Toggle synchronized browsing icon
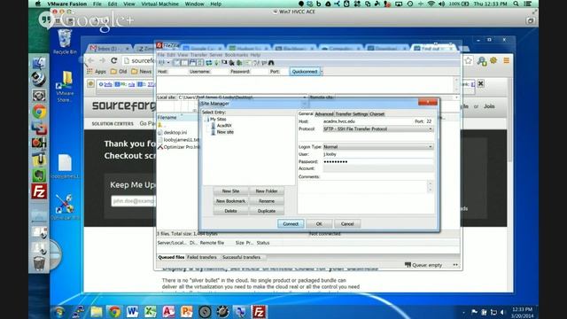The image size is (567, 319). [264, 63]
